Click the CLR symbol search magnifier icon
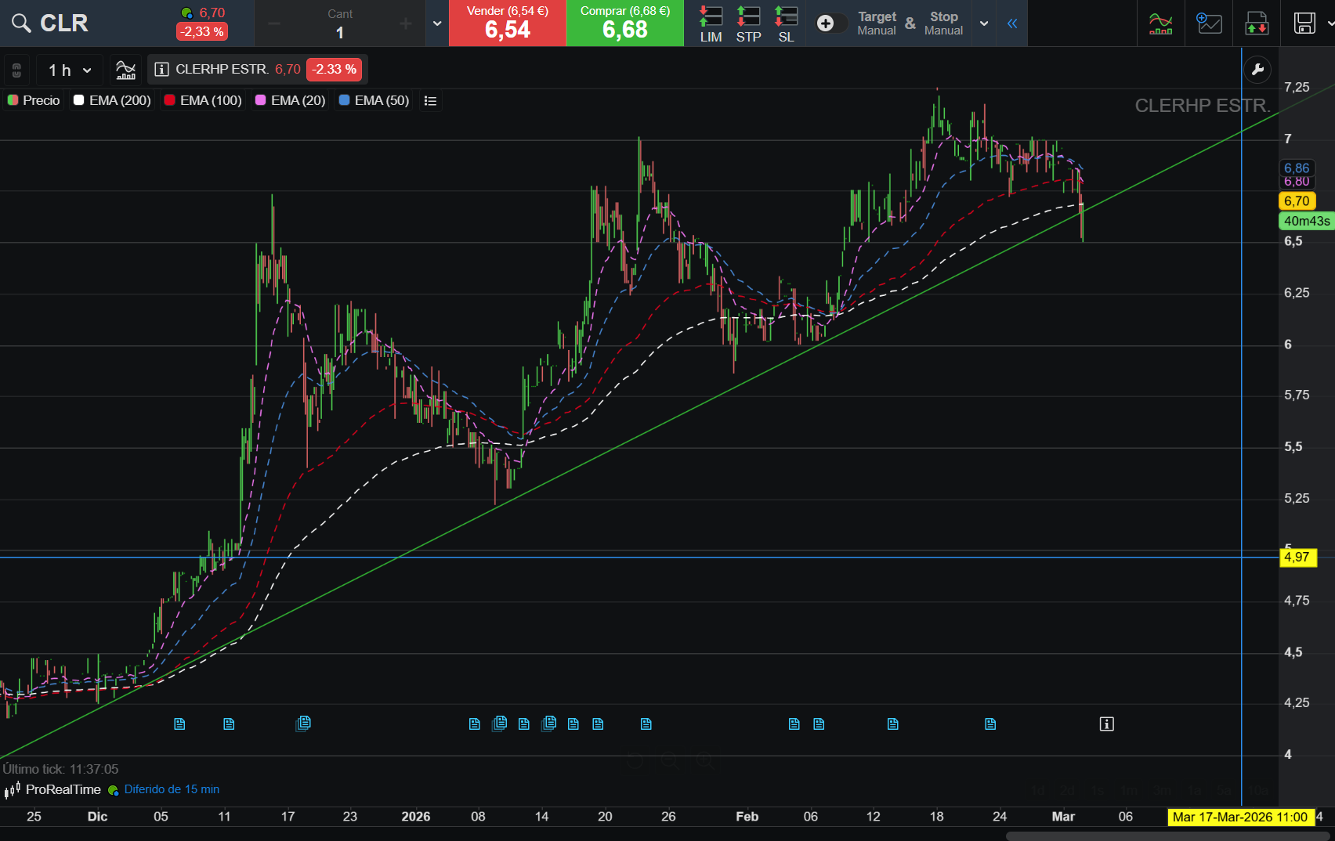 [21, 23]
